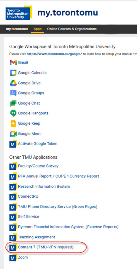The image size is (137, 269).
Task: Open the Self Service link
Action: pos(29,217)
